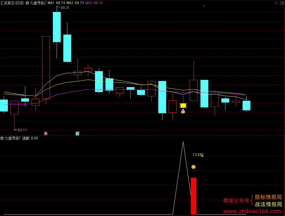The image size is (285, 216).
Task: Click the MA1: 68.74 value label
Action: pos(56,3)
